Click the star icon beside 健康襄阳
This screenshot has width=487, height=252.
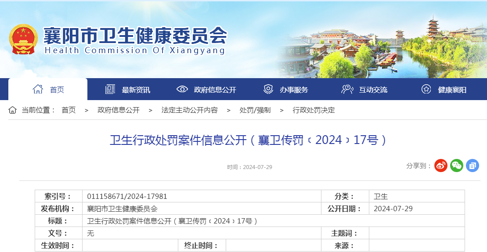pyautogui.click(x=426, y=89)
